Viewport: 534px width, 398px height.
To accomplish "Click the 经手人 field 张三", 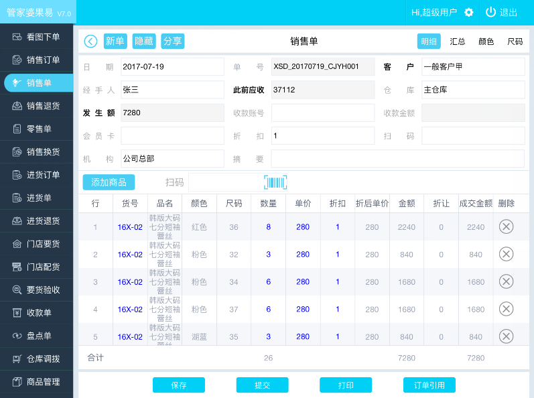I will pos(172,90).
